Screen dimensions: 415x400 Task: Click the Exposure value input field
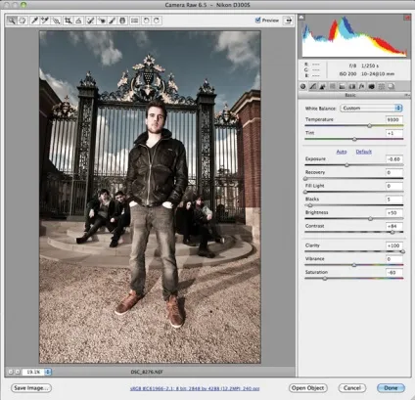click(x=394, y=159)
